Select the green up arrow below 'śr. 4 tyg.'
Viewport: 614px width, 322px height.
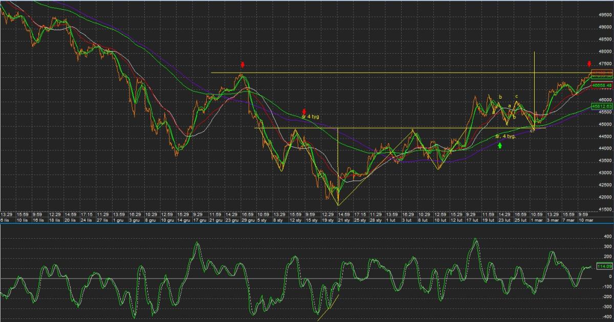coord(500,146)
